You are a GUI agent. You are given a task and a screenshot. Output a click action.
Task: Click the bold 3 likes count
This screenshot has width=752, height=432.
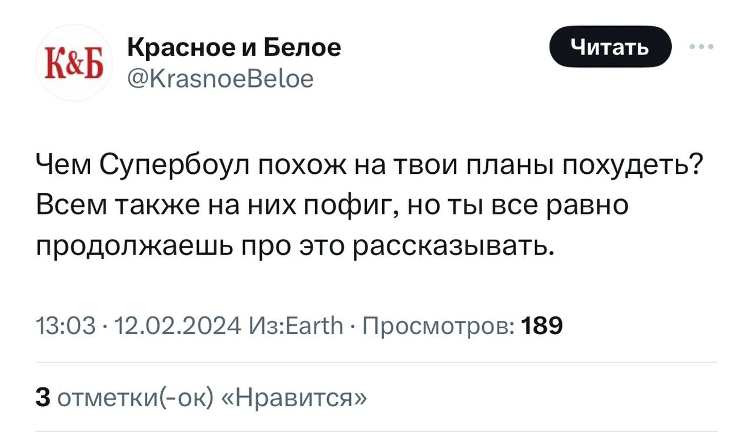click(43, 398)
